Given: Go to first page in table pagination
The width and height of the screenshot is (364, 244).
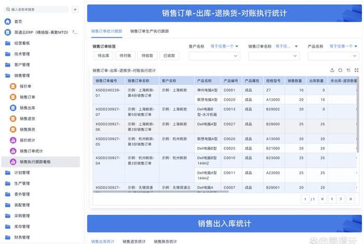Looking at the screenshot, I should [322, 199].
